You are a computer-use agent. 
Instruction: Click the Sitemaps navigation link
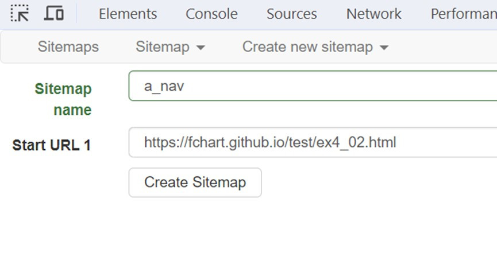68,47
